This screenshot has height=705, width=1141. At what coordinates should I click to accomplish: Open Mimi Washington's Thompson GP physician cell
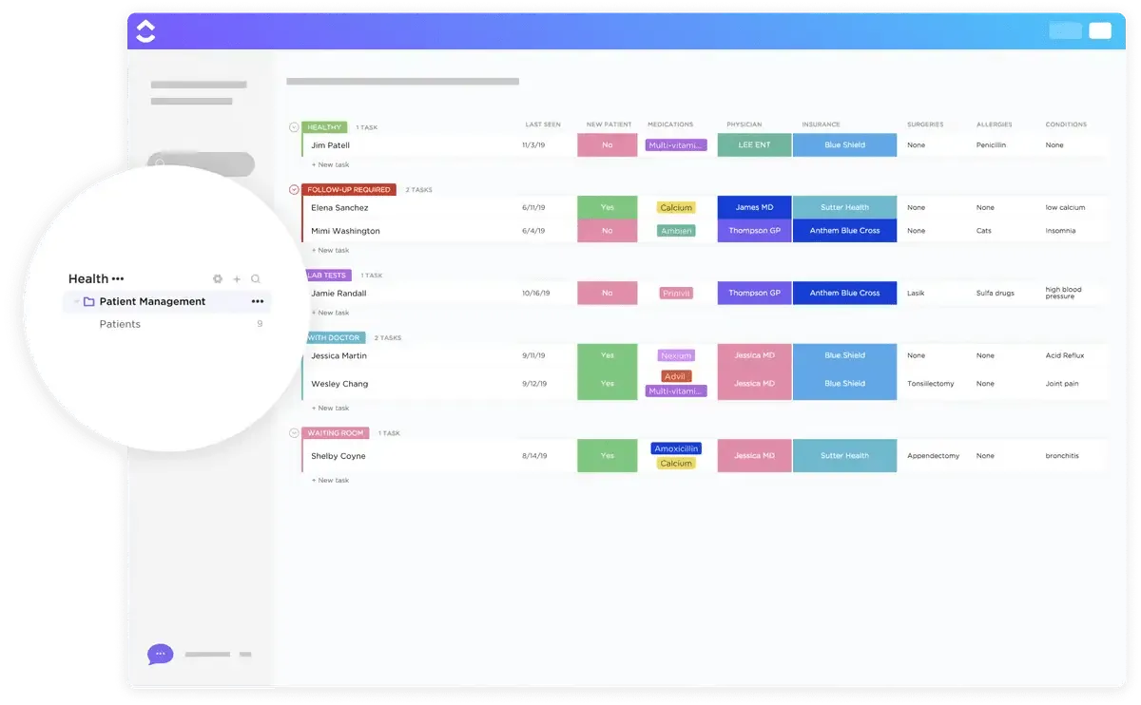754,231
